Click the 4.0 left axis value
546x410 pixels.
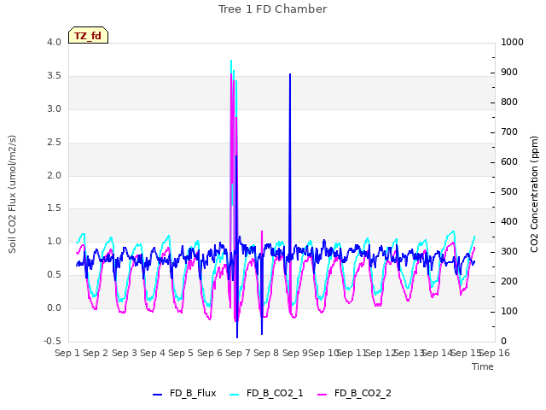(54, 42)
